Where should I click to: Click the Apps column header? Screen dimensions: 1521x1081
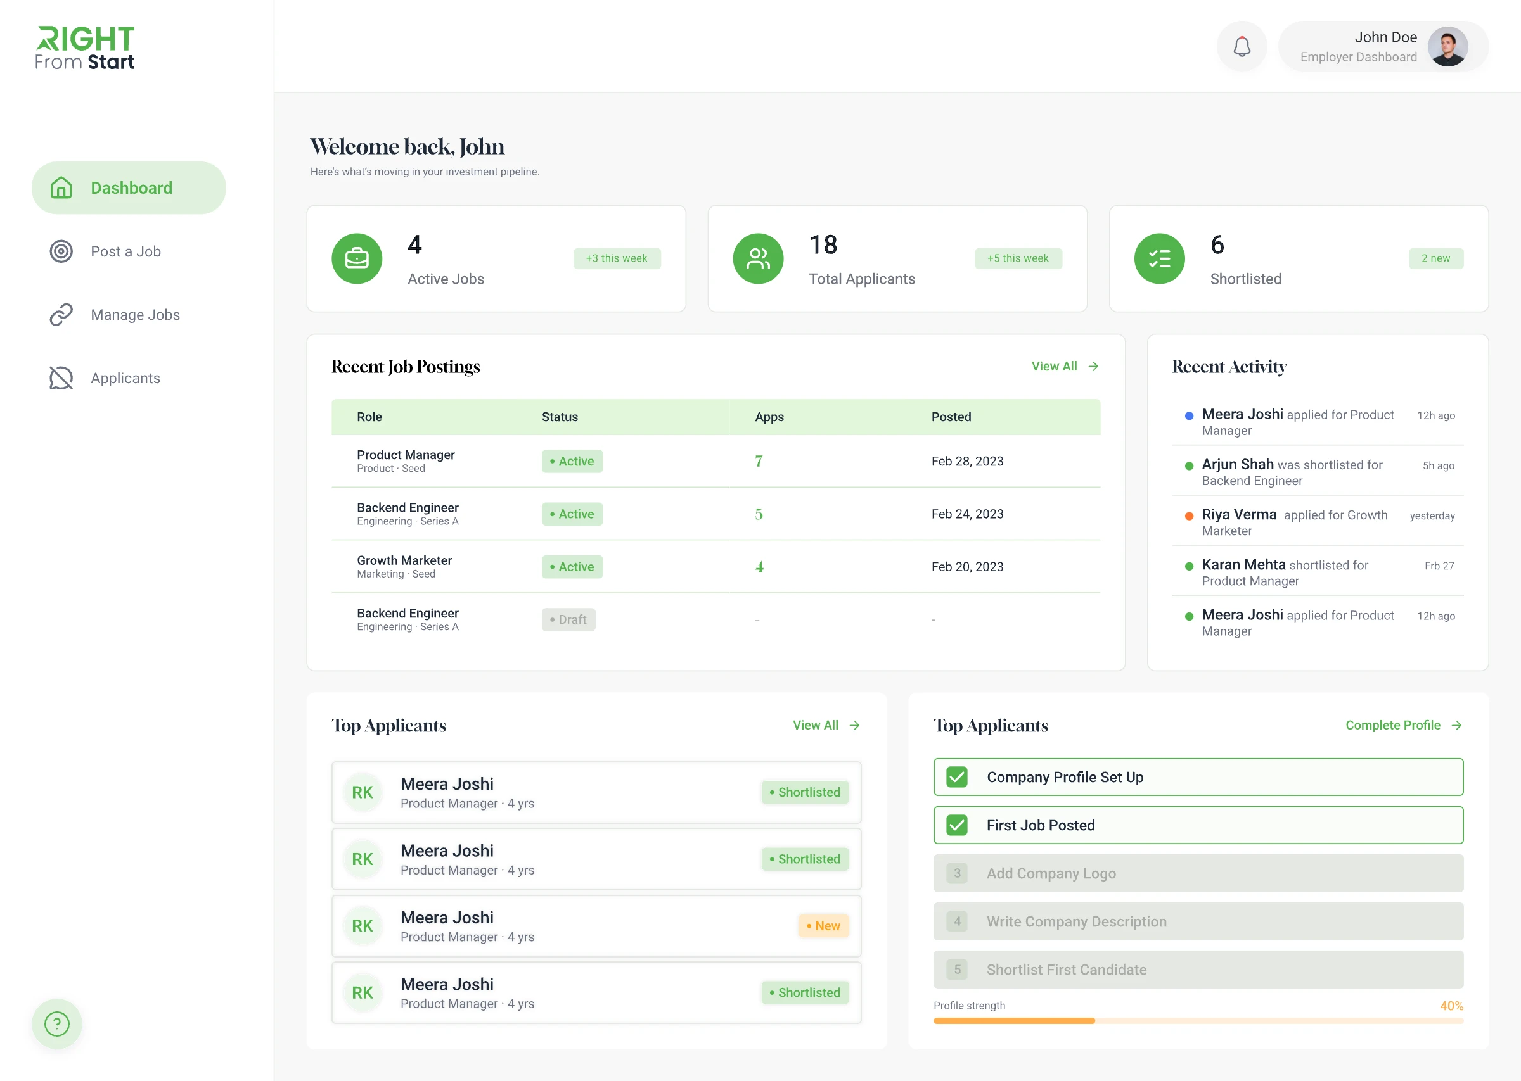[x=769, y=417]
